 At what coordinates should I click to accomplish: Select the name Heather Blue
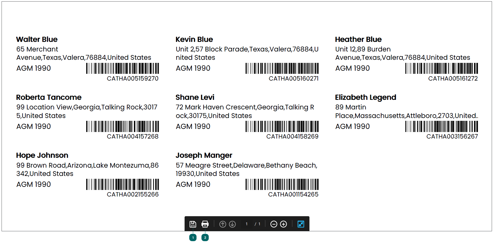[x=358, y=39]
